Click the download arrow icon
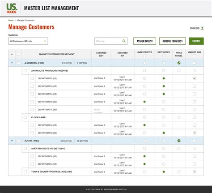 [x=202, y=28]
